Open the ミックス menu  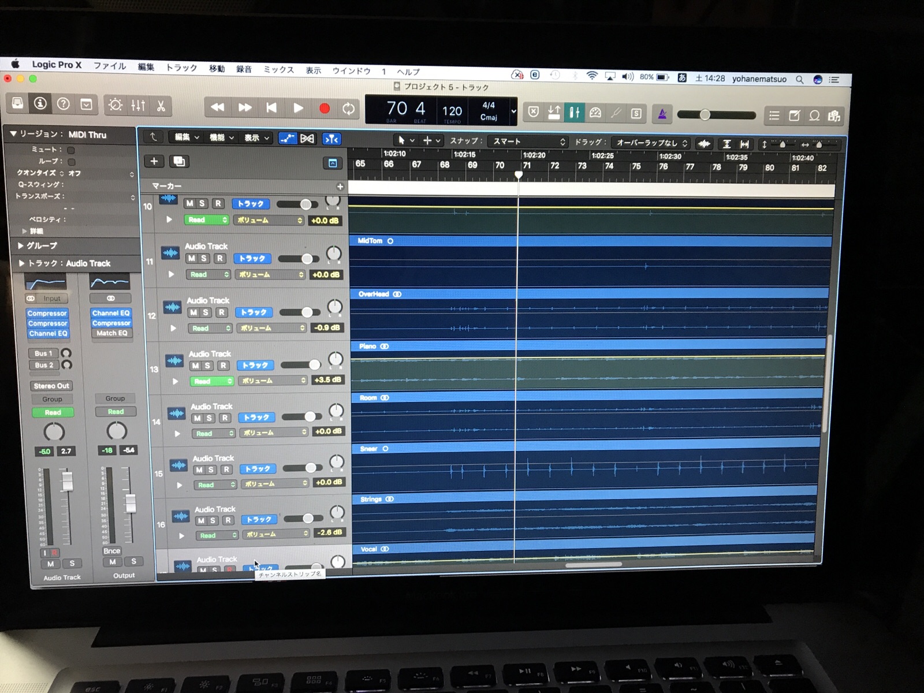click(278, 69)
